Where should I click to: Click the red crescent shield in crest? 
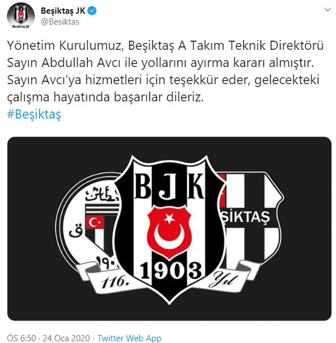pos(169,228)
